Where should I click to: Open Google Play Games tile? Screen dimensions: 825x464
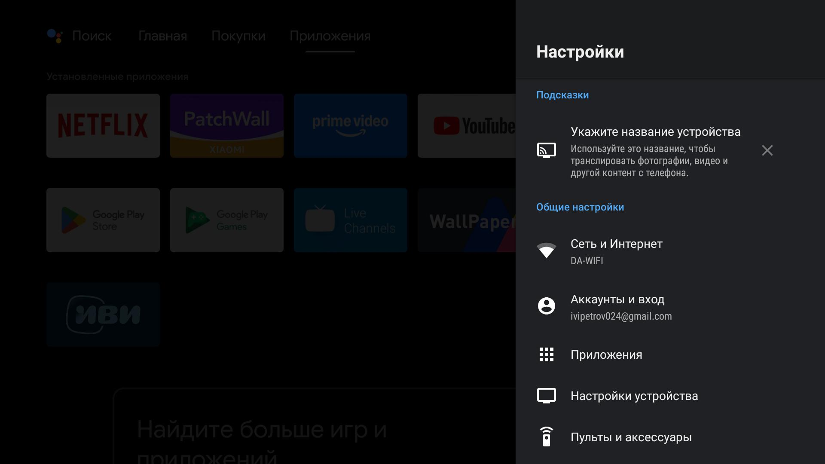click(227, 220)
